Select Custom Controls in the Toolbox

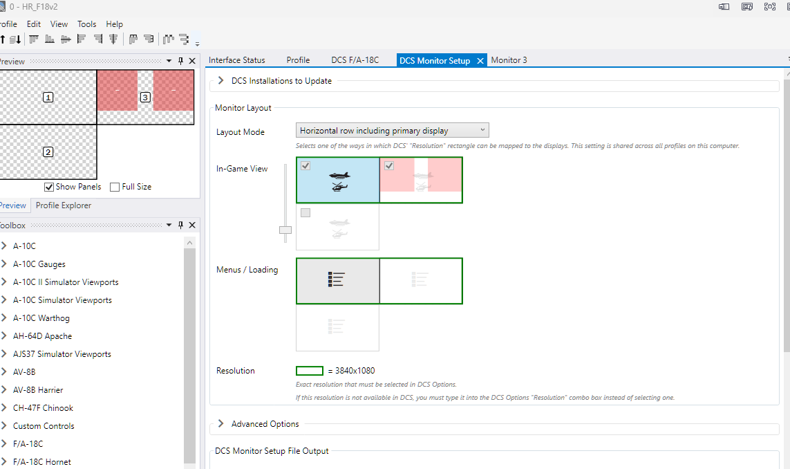coord(44,425)
